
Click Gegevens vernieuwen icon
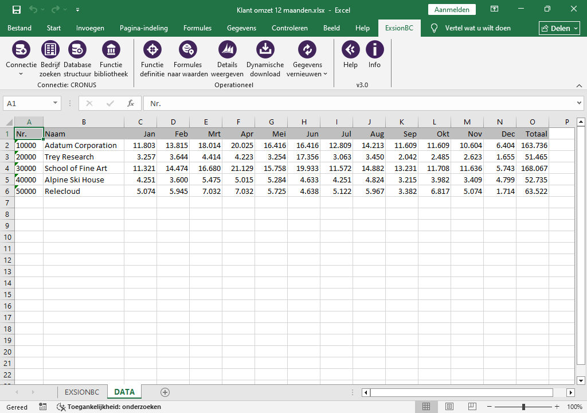307,49
